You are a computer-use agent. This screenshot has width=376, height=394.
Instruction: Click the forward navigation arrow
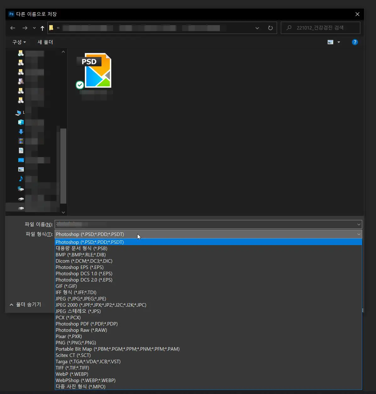tap(25, 28)
